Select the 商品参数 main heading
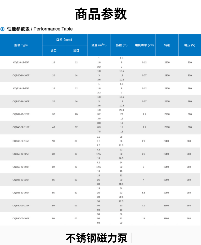 101,14
